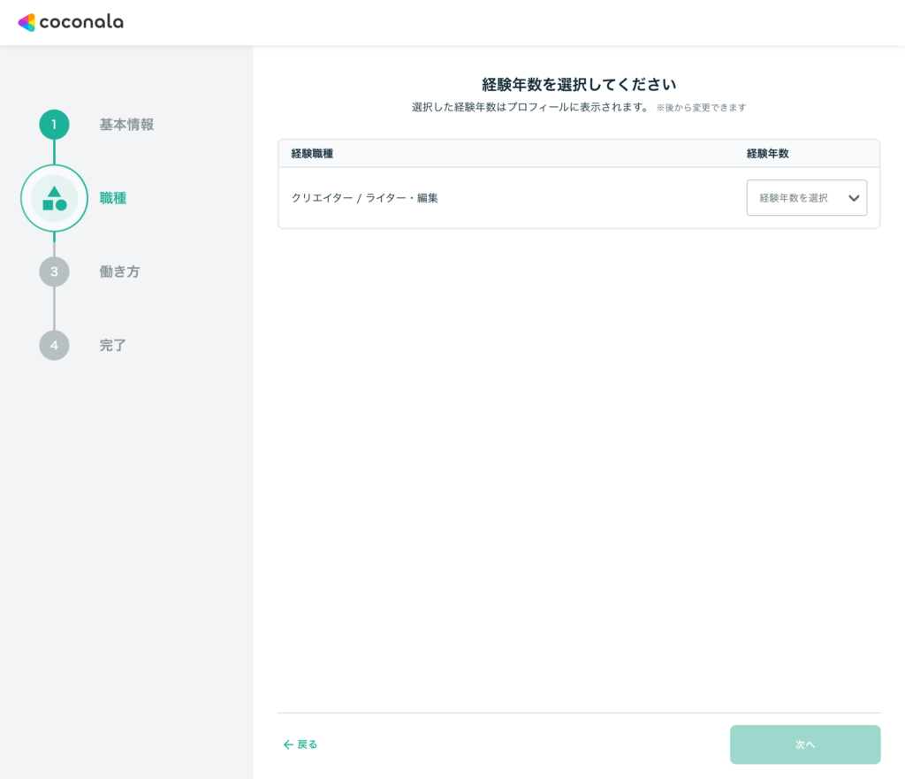Image resolution: width=905 pixels, height=779 pixels.
Task: Click the chevron arrow in experience dropdown
Action: pos(854,198)
